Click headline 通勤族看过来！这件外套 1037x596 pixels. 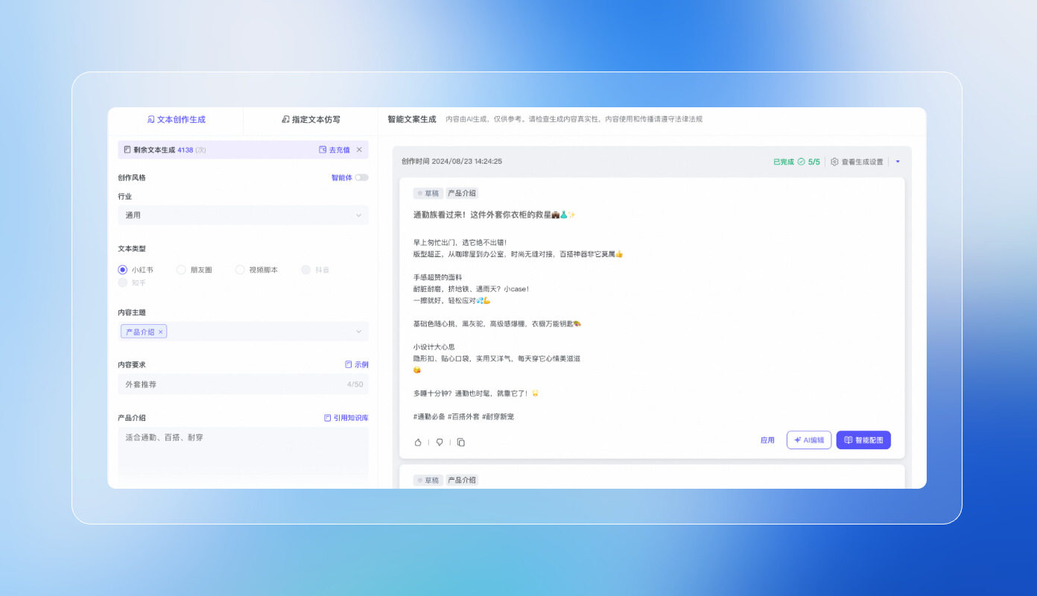point(495,215)
